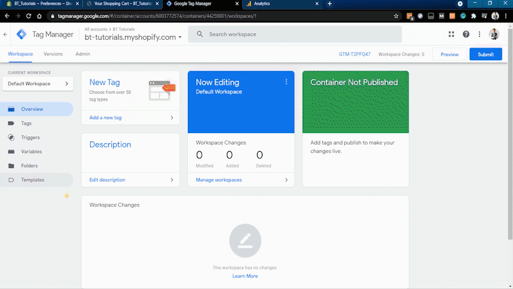Click the Tag Manager logo icon

pos(22,34)
